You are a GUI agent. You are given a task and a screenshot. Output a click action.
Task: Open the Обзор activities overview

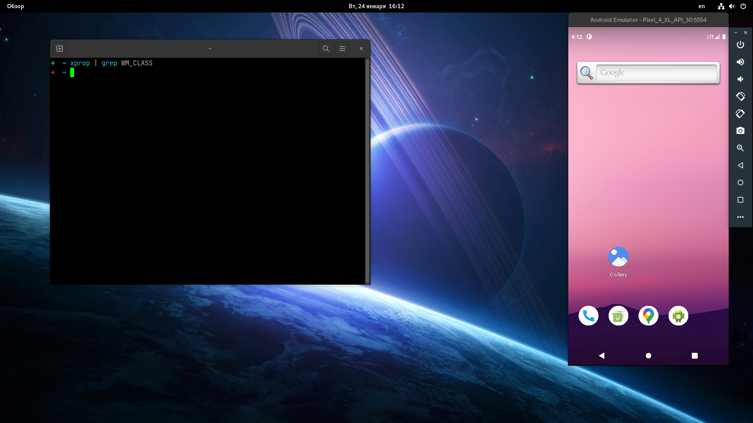click(16, 6)
